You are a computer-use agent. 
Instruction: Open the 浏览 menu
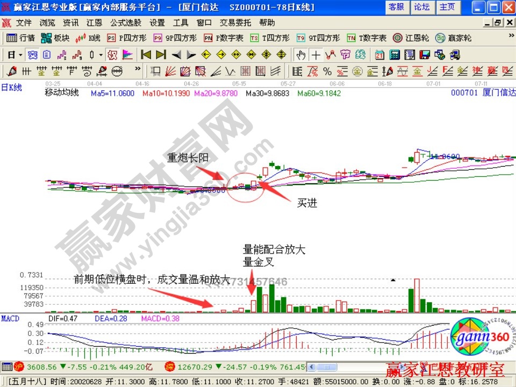tap(47, 23)
